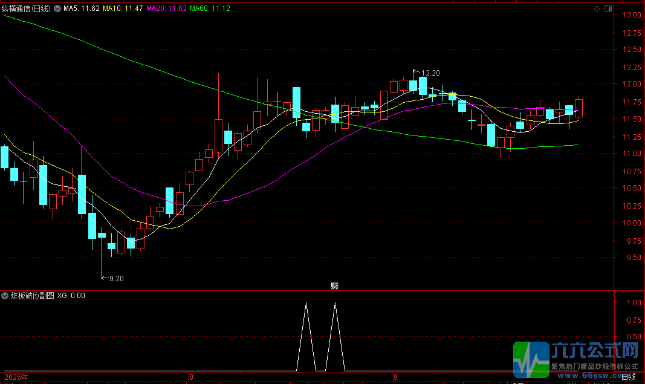This screenshot has width=645, height=384.
Task: Click the 13.00 price axis label
Action: (632, 15)
